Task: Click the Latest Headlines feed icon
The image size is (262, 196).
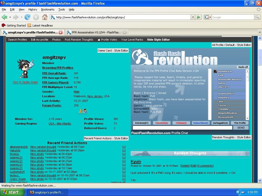Action: coord(29,26)
